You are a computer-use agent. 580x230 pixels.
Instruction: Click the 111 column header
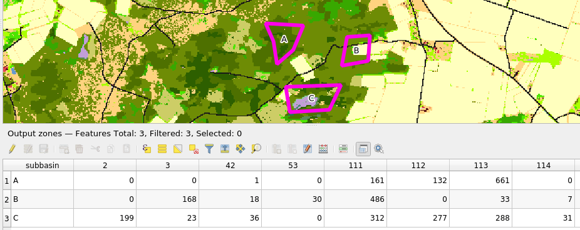pos(356,166)
